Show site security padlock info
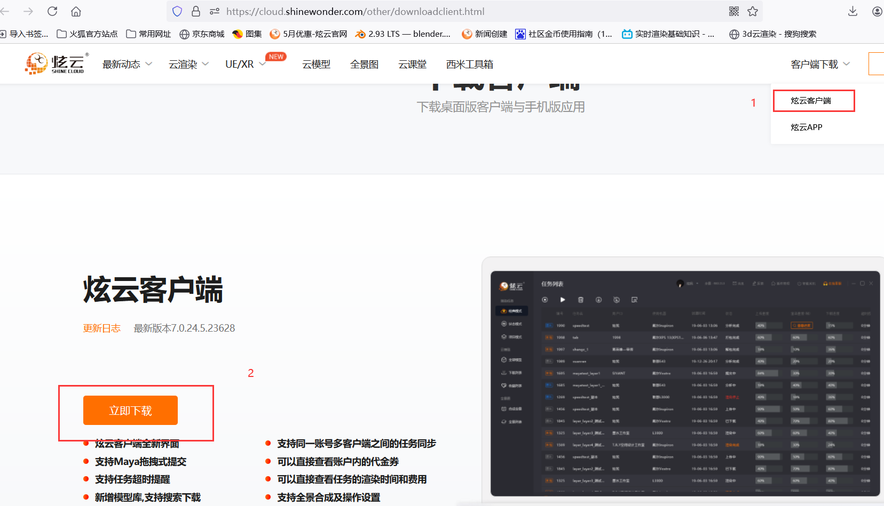 196,11
